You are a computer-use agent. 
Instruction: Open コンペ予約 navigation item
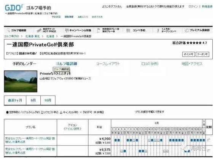pyautogui.click(x=136, y=30)
